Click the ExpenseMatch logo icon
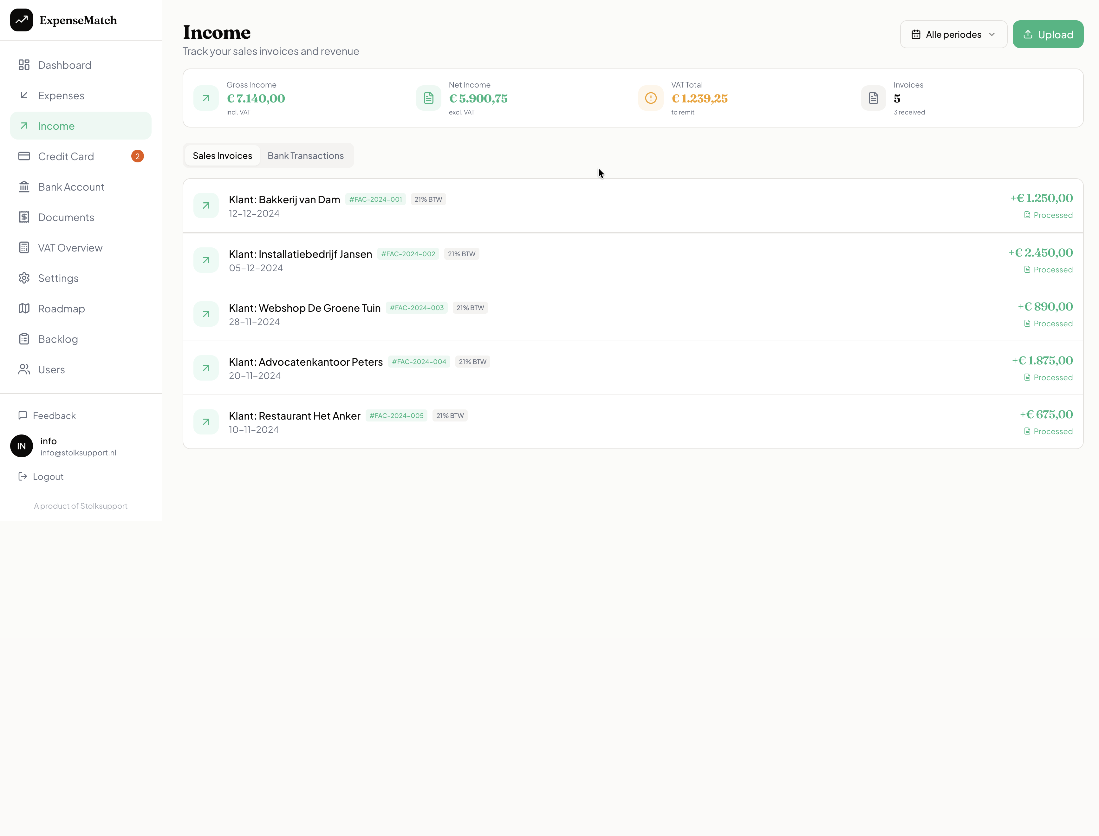 (x=21, y=20)
